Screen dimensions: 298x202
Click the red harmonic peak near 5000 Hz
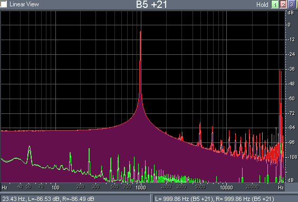[x=200, y=124]
